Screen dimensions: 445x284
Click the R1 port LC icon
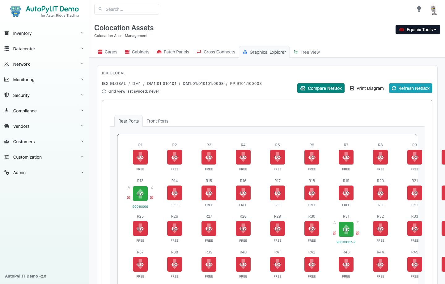[140, 157]
